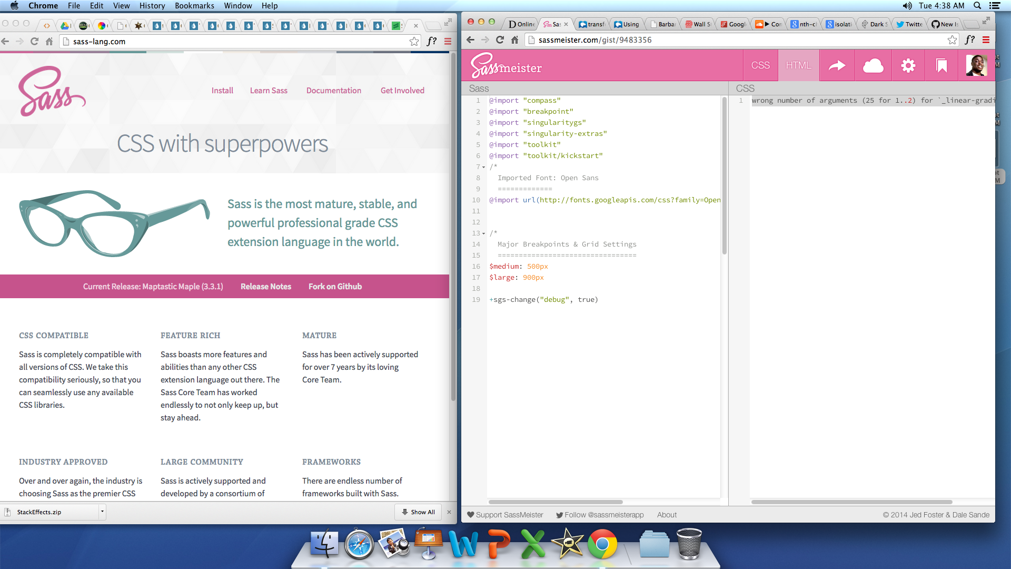1011x569 pixels.
Task: Click the SassMeister home logo
Action: pyautogui.click(x=506, y=65)
